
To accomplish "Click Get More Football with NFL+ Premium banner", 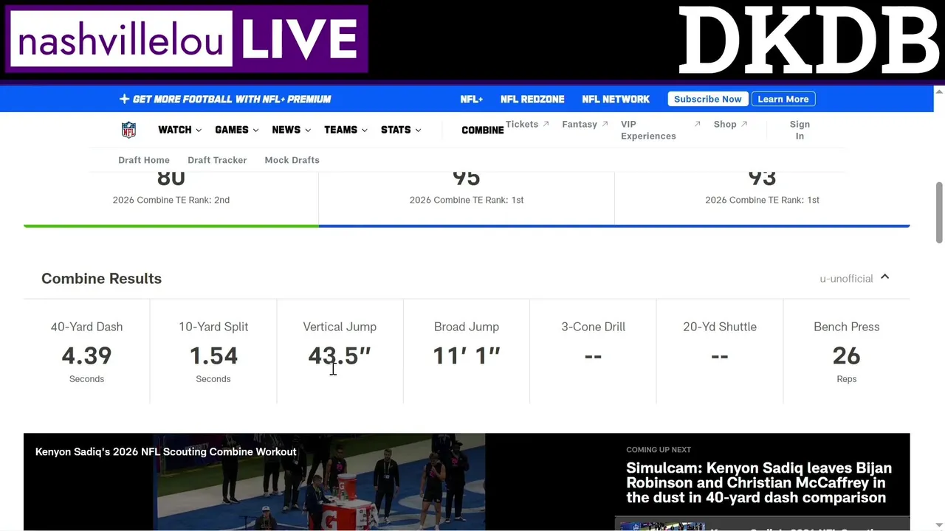I will (225, 99).
